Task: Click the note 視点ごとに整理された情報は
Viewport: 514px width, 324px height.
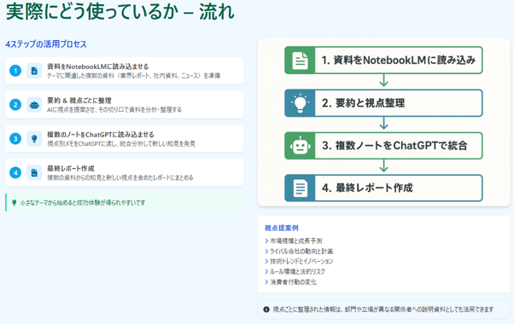Action: pos(383,310)
